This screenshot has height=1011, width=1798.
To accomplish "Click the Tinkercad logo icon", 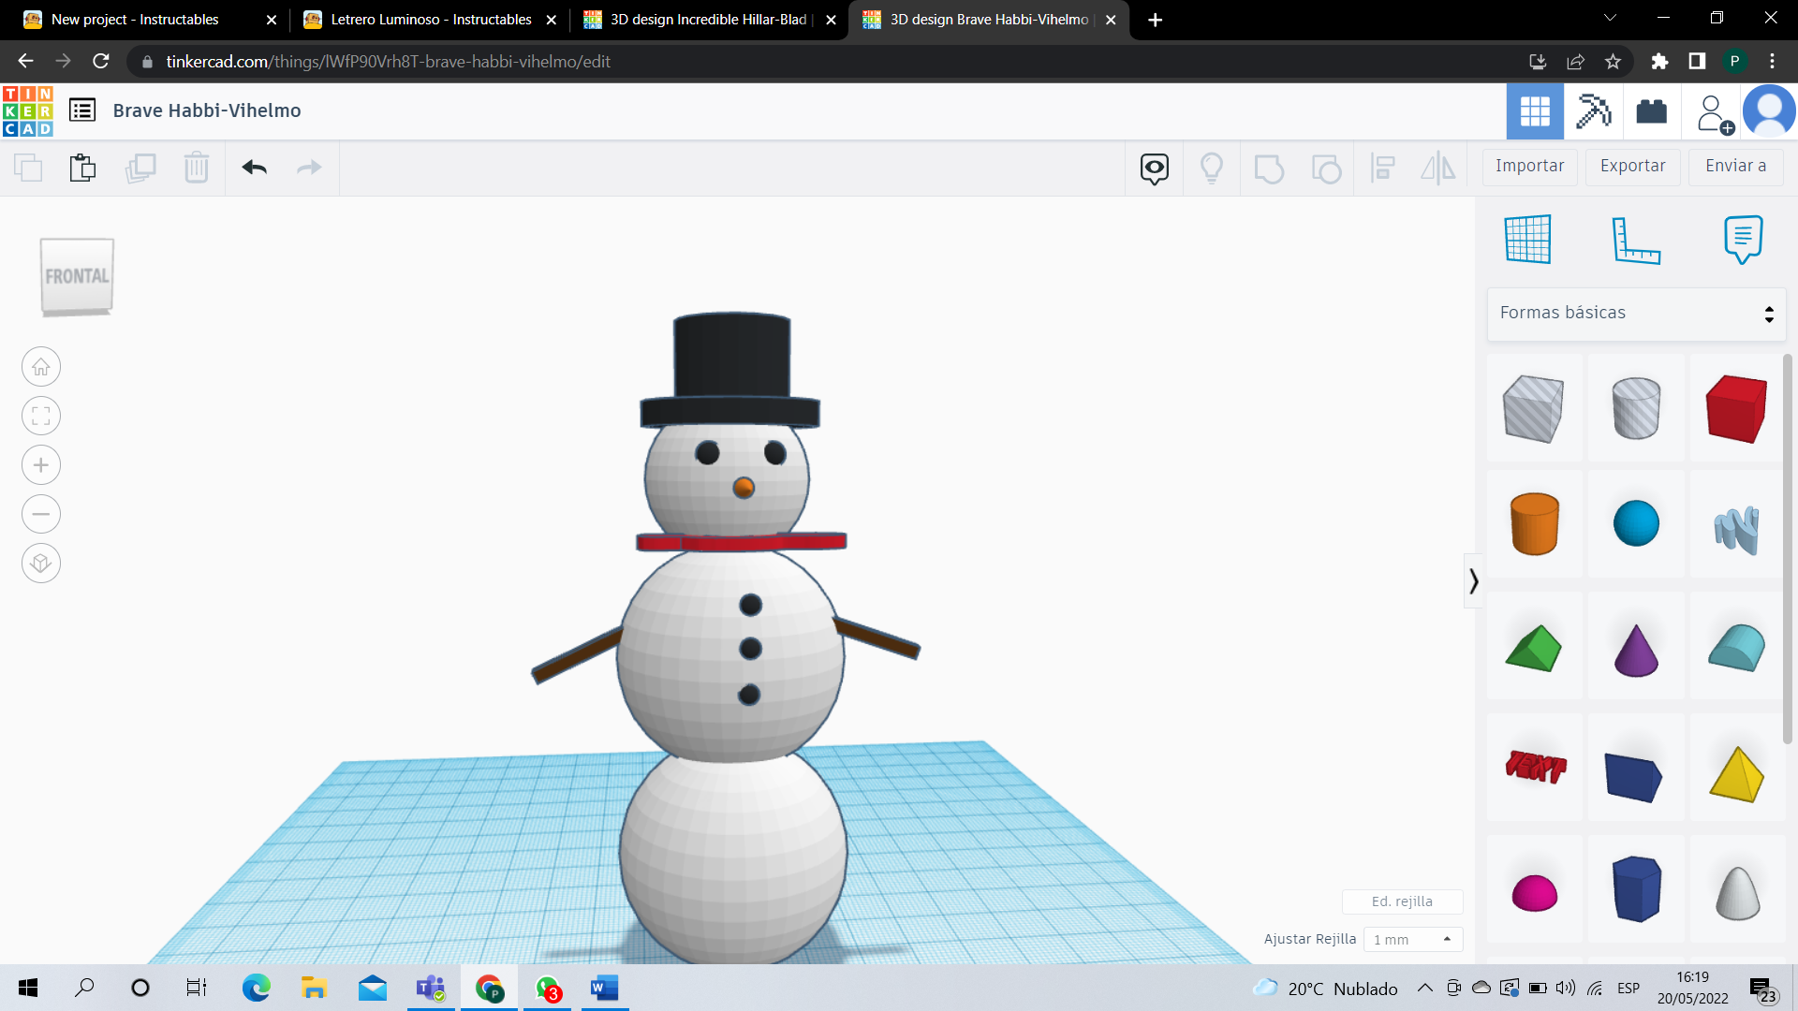I will (x=28, y=110).
